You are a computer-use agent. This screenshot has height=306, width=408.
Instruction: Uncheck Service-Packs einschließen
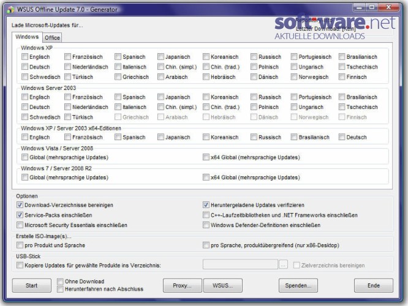(20, 215)
